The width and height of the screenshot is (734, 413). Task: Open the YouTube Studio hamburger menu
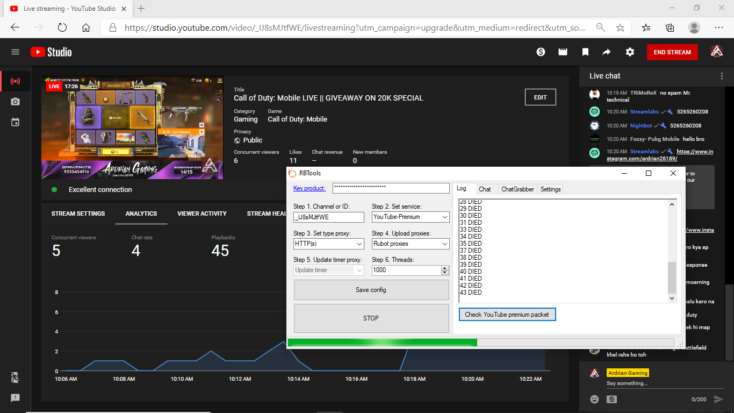pos(15,52)
